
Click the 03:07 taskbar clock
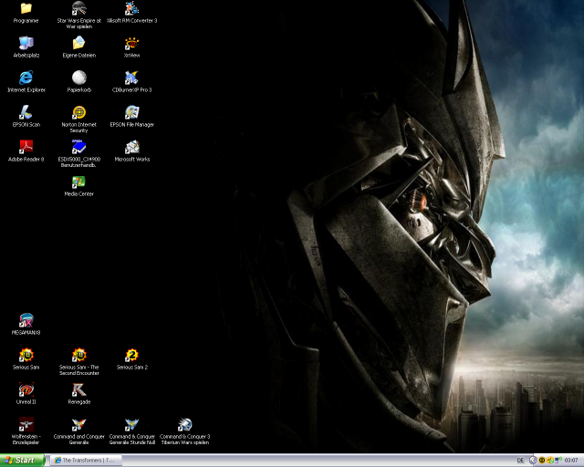pos(571,461)
